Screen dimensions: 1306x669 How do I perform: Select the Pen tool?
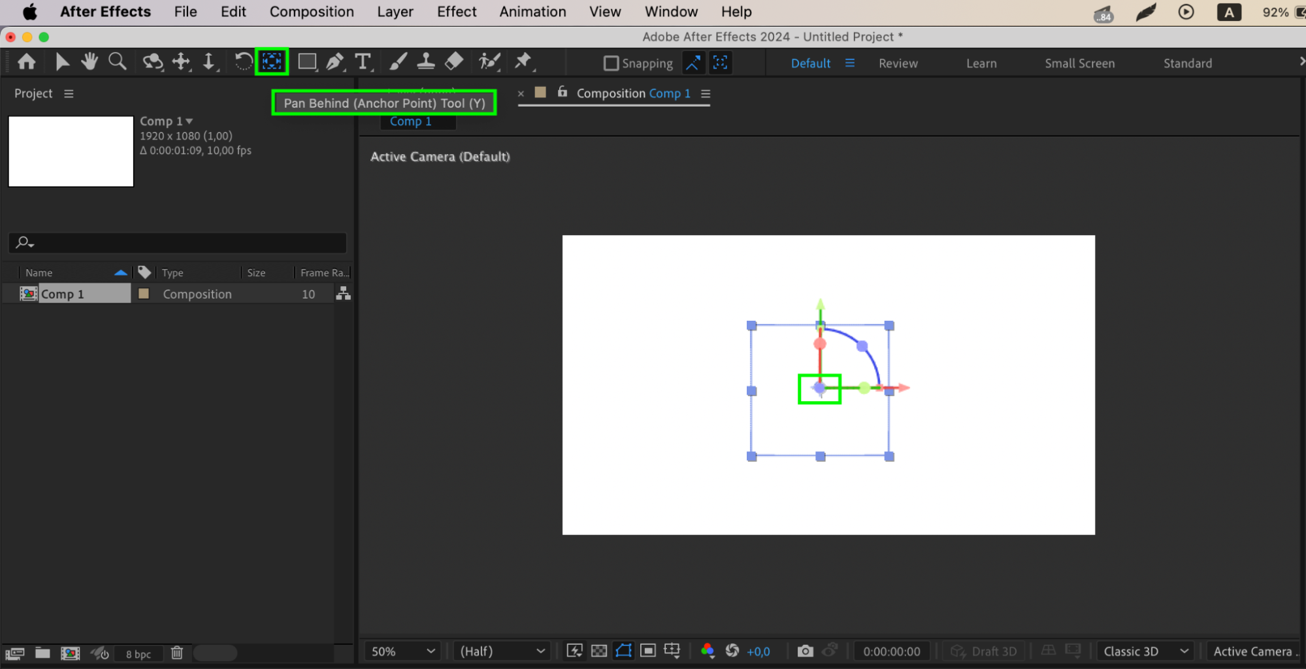point(335,62)
